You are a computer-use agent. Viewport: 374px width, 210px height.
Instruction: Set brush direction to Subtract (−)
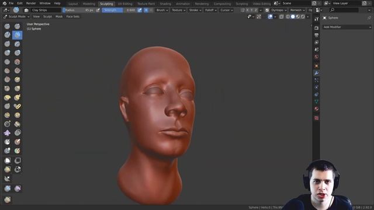(x=151, y=10)
